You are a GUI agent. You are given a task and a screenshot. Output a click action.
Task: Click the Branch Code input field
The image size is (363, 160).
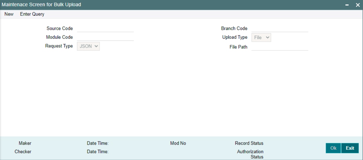[280, 28]
